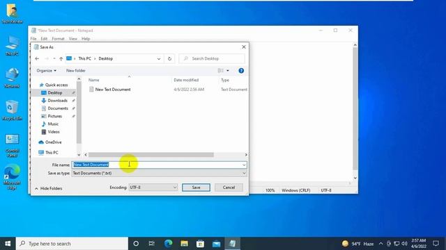Select OneDrive in navigation pane

[x=53, y=142]
